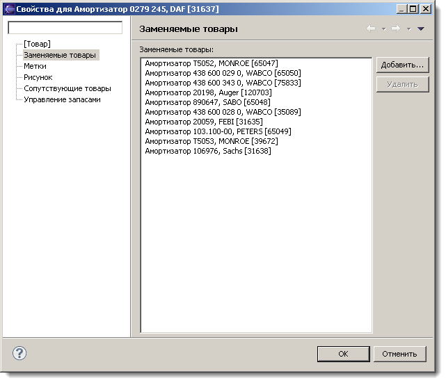
Task: Open the forward history dropdown arrow
Action: click(408, 28)
